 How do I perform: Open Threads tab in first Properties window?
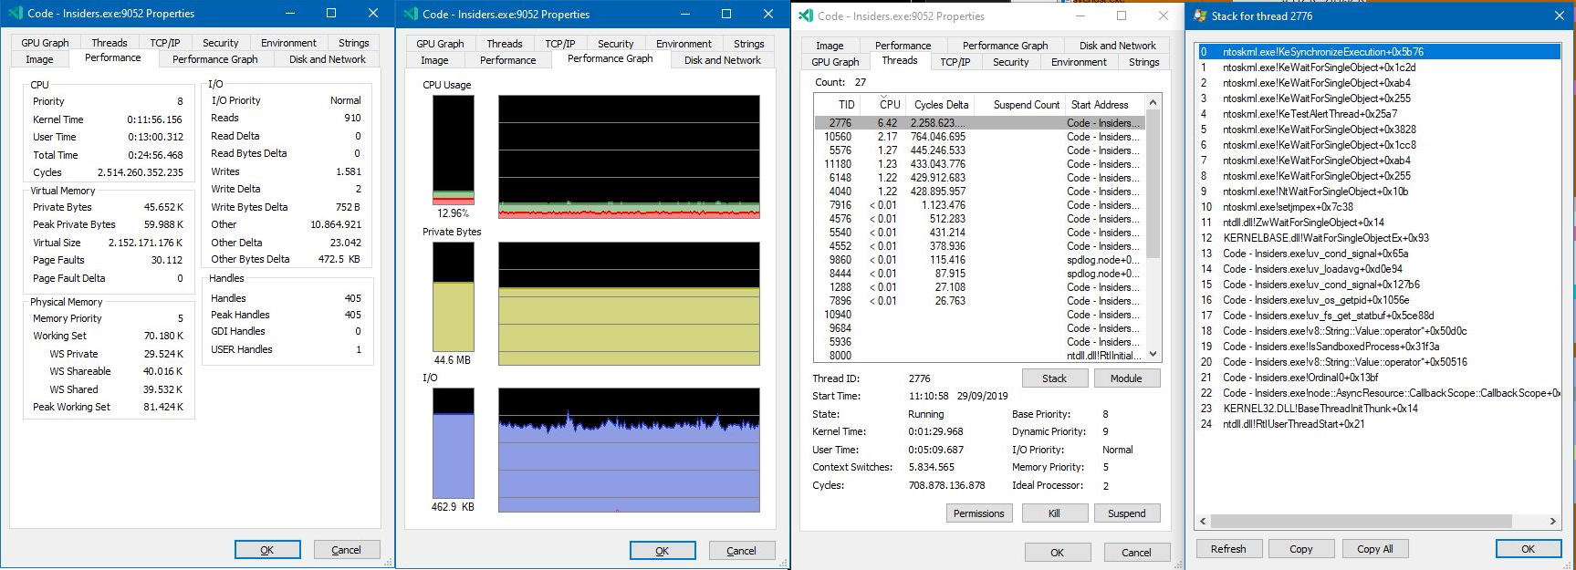tap(110, 43)
